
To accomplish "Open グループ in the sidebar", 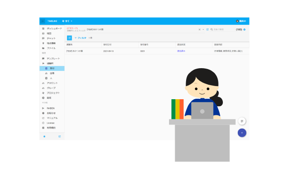I will tap(51, 88).
